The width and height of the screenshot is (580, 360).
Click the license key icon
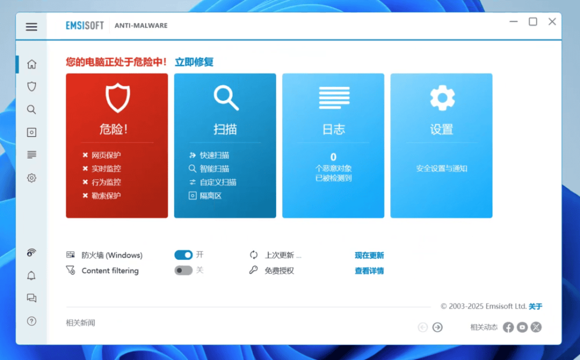pos(253,270)
